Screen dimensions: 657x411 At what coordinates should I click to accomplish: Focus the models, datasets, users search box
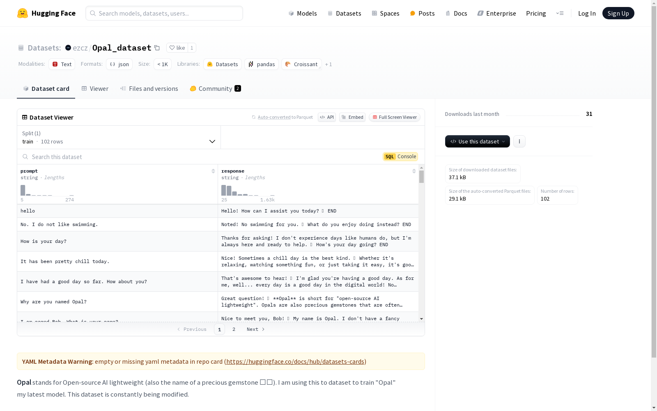[164, 13]
